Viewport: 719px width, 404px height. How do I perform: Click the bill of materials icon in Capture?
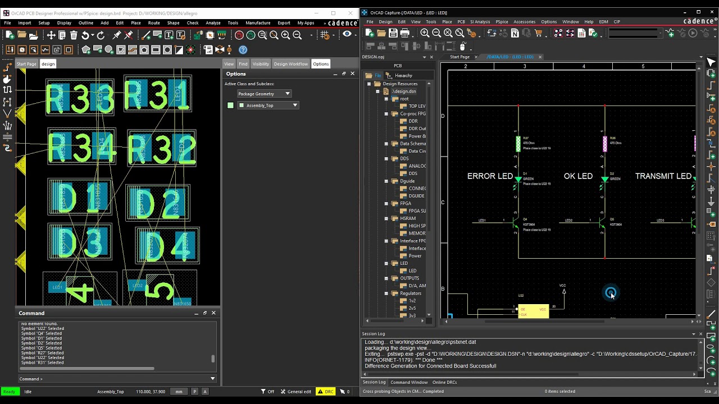click(581, 33)
